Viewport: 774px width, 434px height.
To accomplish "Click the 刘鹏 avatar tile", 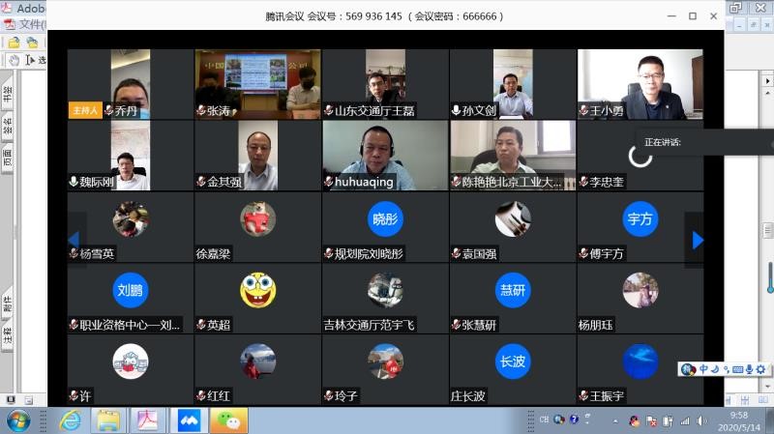I will [130, 289].
